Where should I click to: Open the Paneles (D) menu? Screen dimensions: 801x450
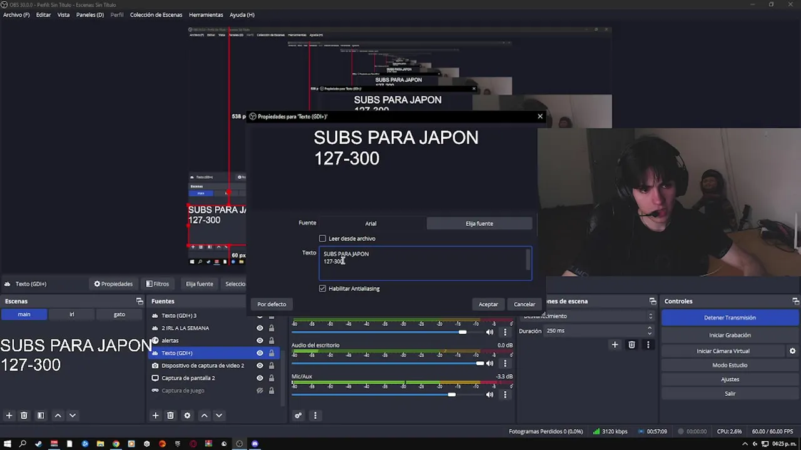[x=90, y=14]
